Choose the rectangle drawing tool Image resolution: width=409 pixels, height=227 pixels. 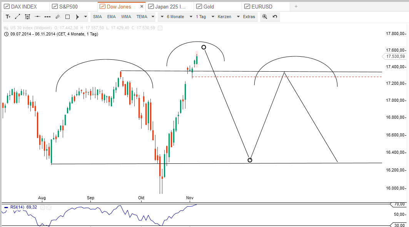pyautogui.click(x=67, y=17)
